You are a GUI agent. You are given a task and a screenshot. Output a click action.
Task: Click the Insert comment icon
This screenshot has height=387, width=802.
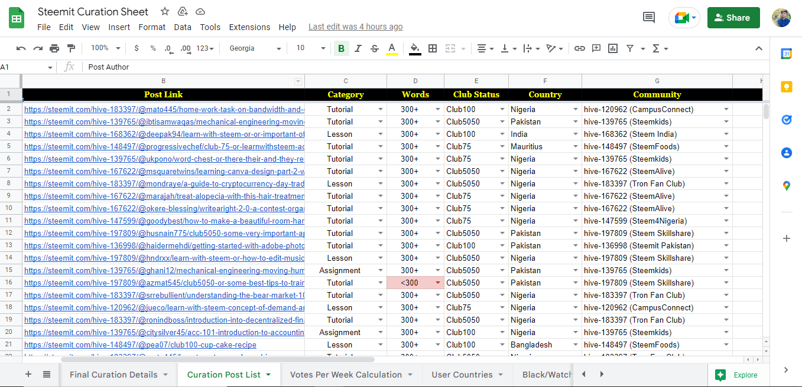596,48
